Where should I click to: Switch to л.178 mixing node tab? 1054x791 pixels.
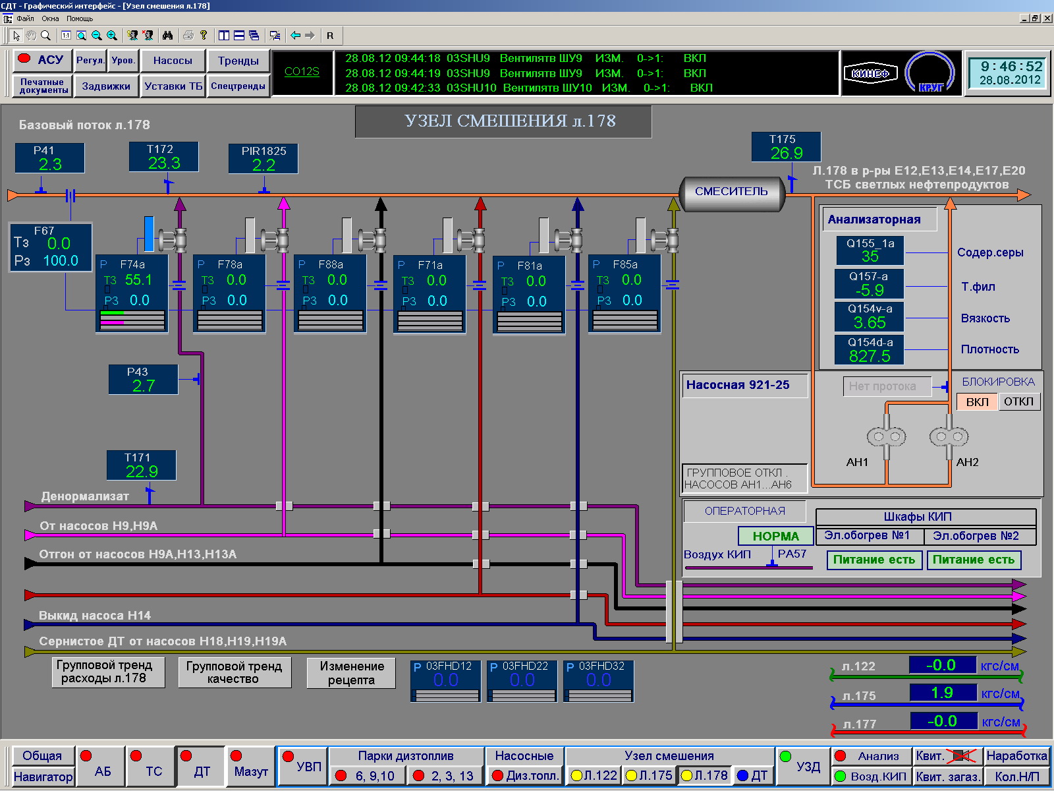click(704, 776)
